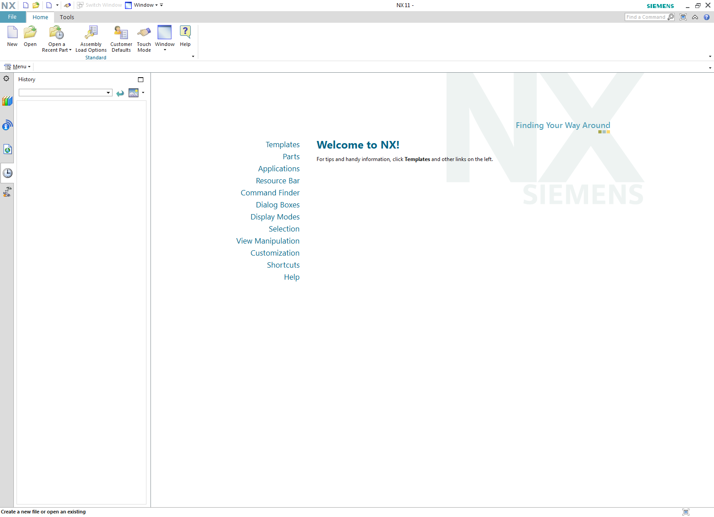Open the View Manipulation link
This screenshot has height=517, width=714.
[268, 241]
